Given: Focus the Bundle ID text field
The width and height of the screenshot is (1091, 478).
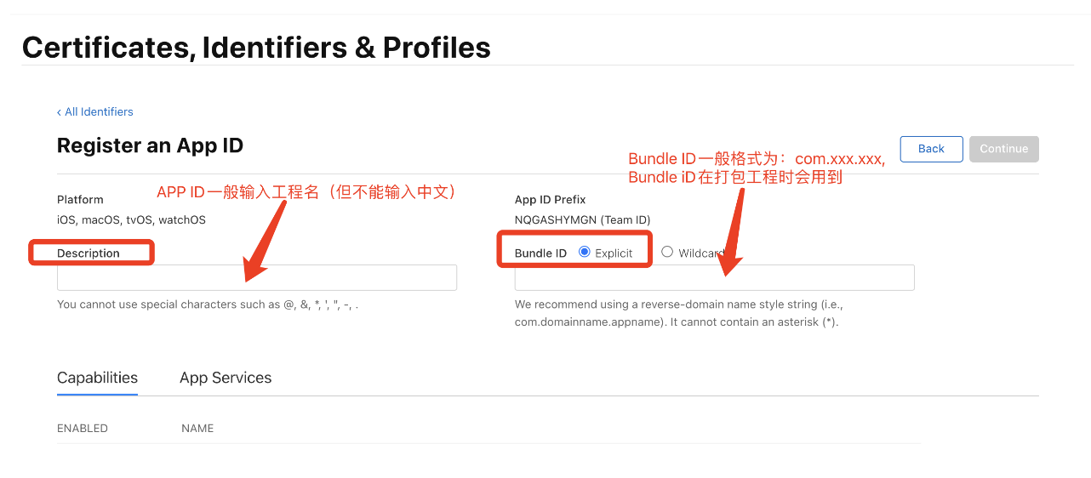Looking at the screenshot, I should (x=715, y=277).
